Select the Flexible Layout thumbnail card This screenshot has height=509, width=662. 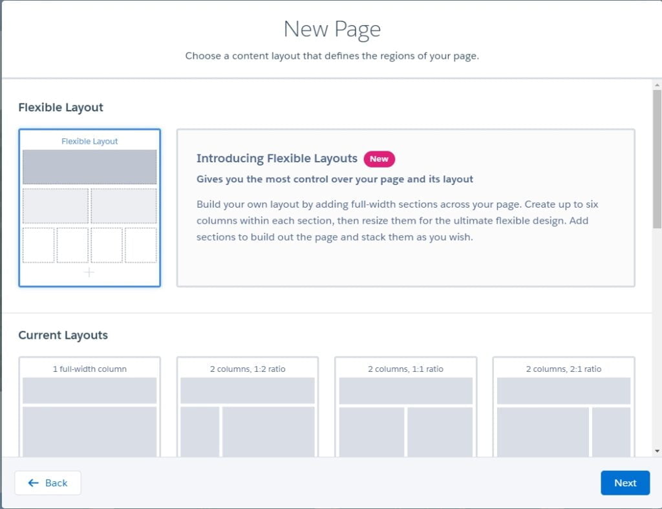[89, 208]
